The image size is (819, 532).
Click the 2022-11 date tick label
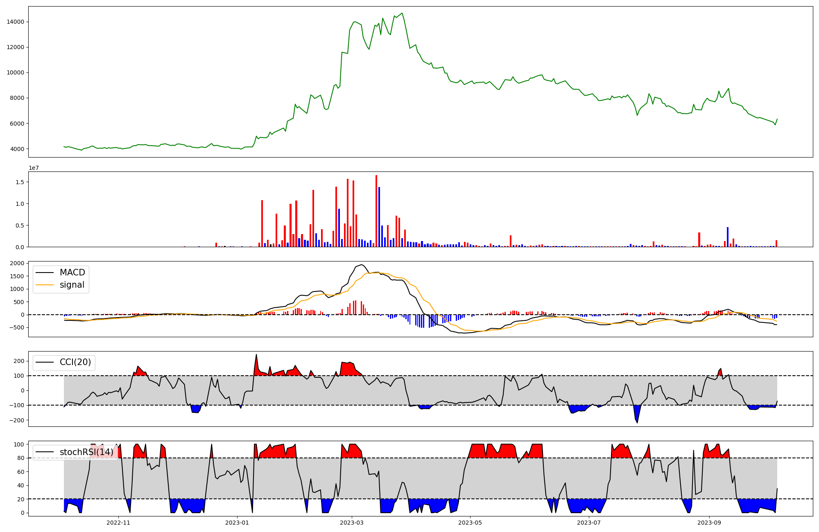click(x=118, y=523)
